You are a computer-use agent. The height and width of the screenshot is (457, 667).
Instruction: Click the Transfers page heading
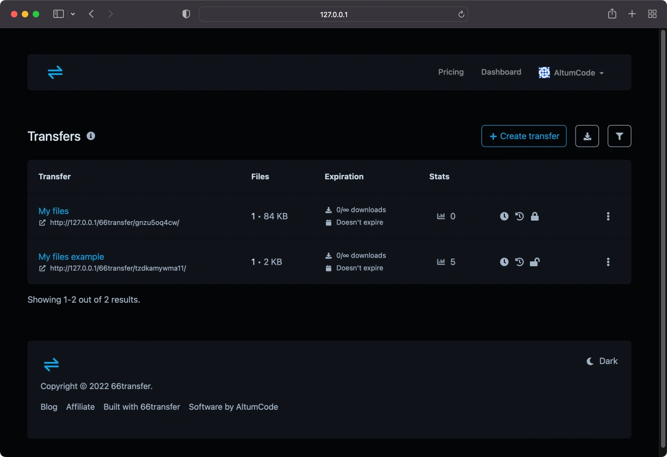pyautogui.click(x=54, y=136)
